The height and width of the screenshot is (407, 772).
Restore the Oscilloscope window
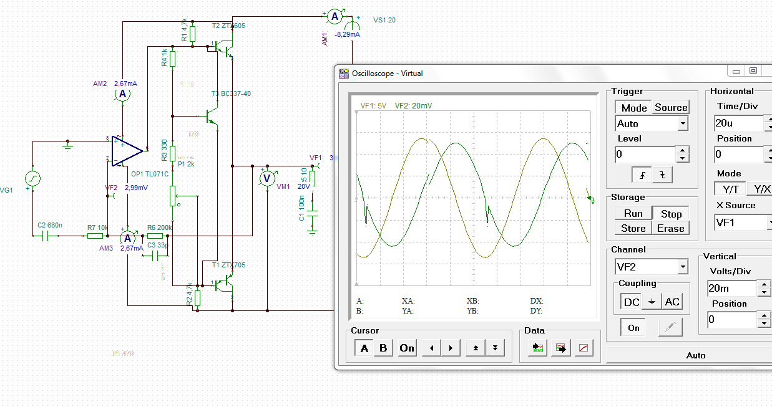(x=753, y=71)
